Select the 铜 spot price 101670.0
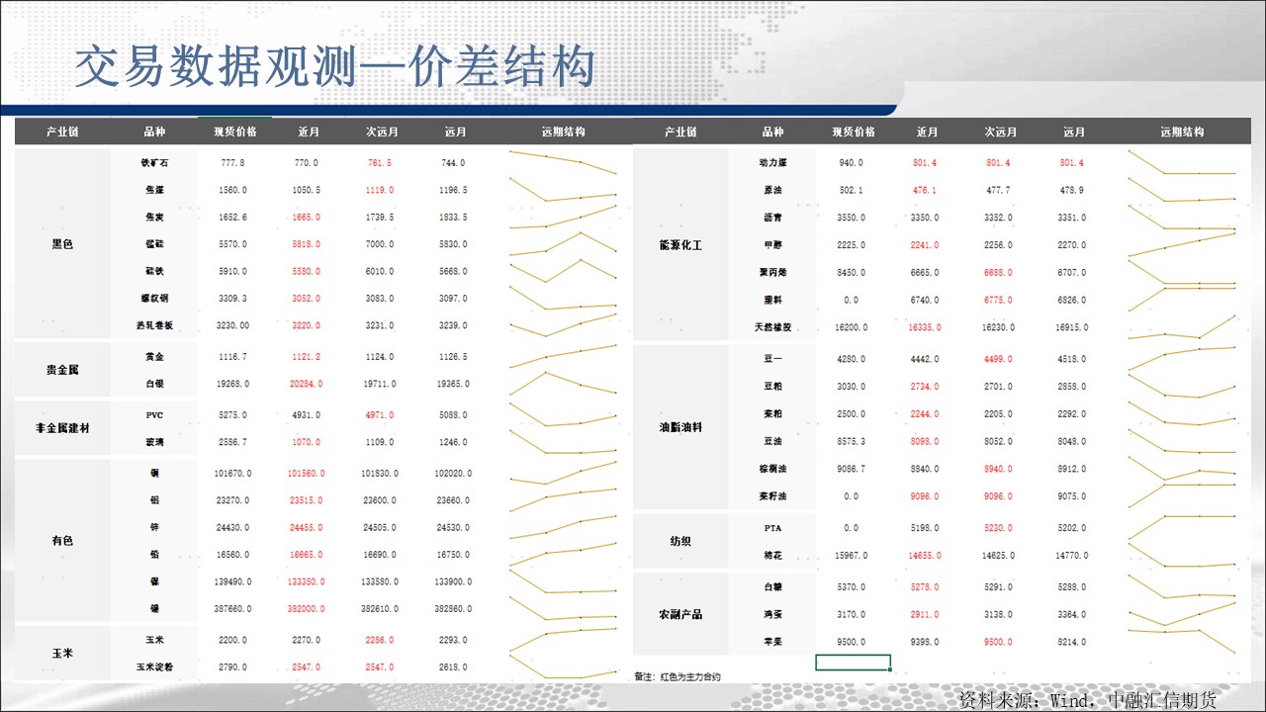1266x712 pixels. pyautogui.click(x=232, y=474)
